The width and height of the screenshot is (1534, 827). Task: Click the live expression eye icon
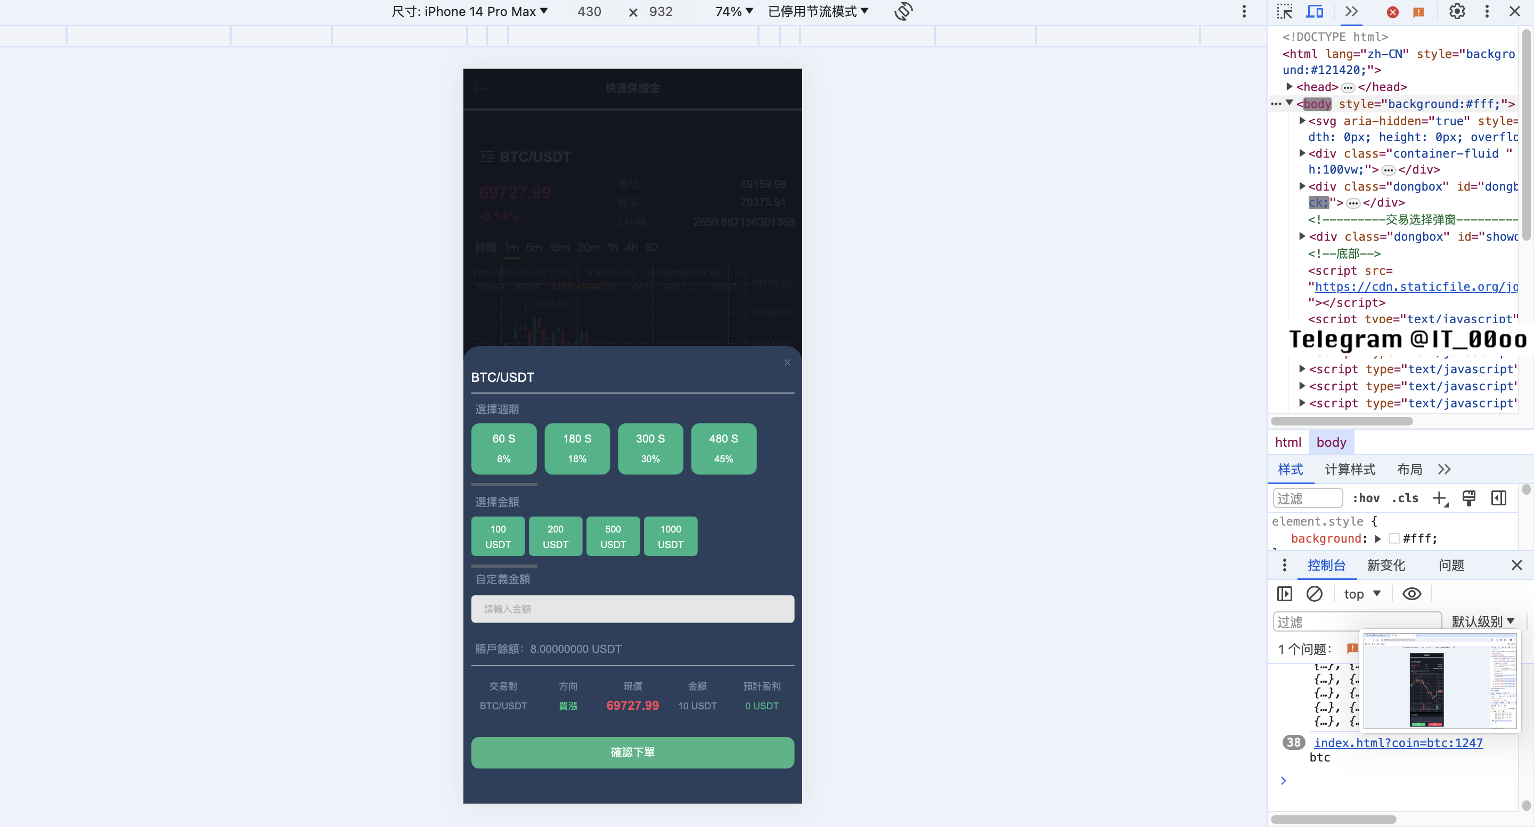point(1411,594)
